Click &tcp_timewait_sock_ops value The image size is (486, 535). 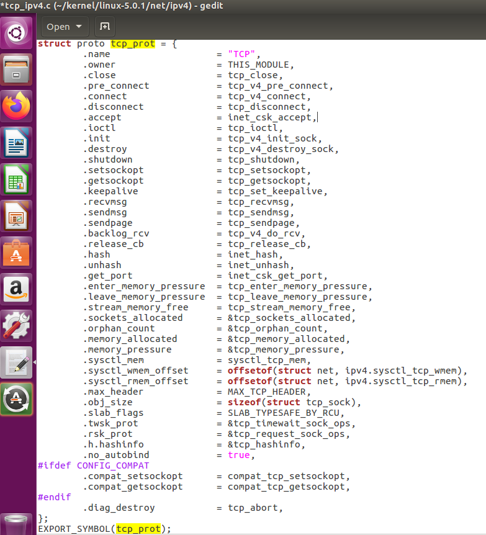pos(289,424)
